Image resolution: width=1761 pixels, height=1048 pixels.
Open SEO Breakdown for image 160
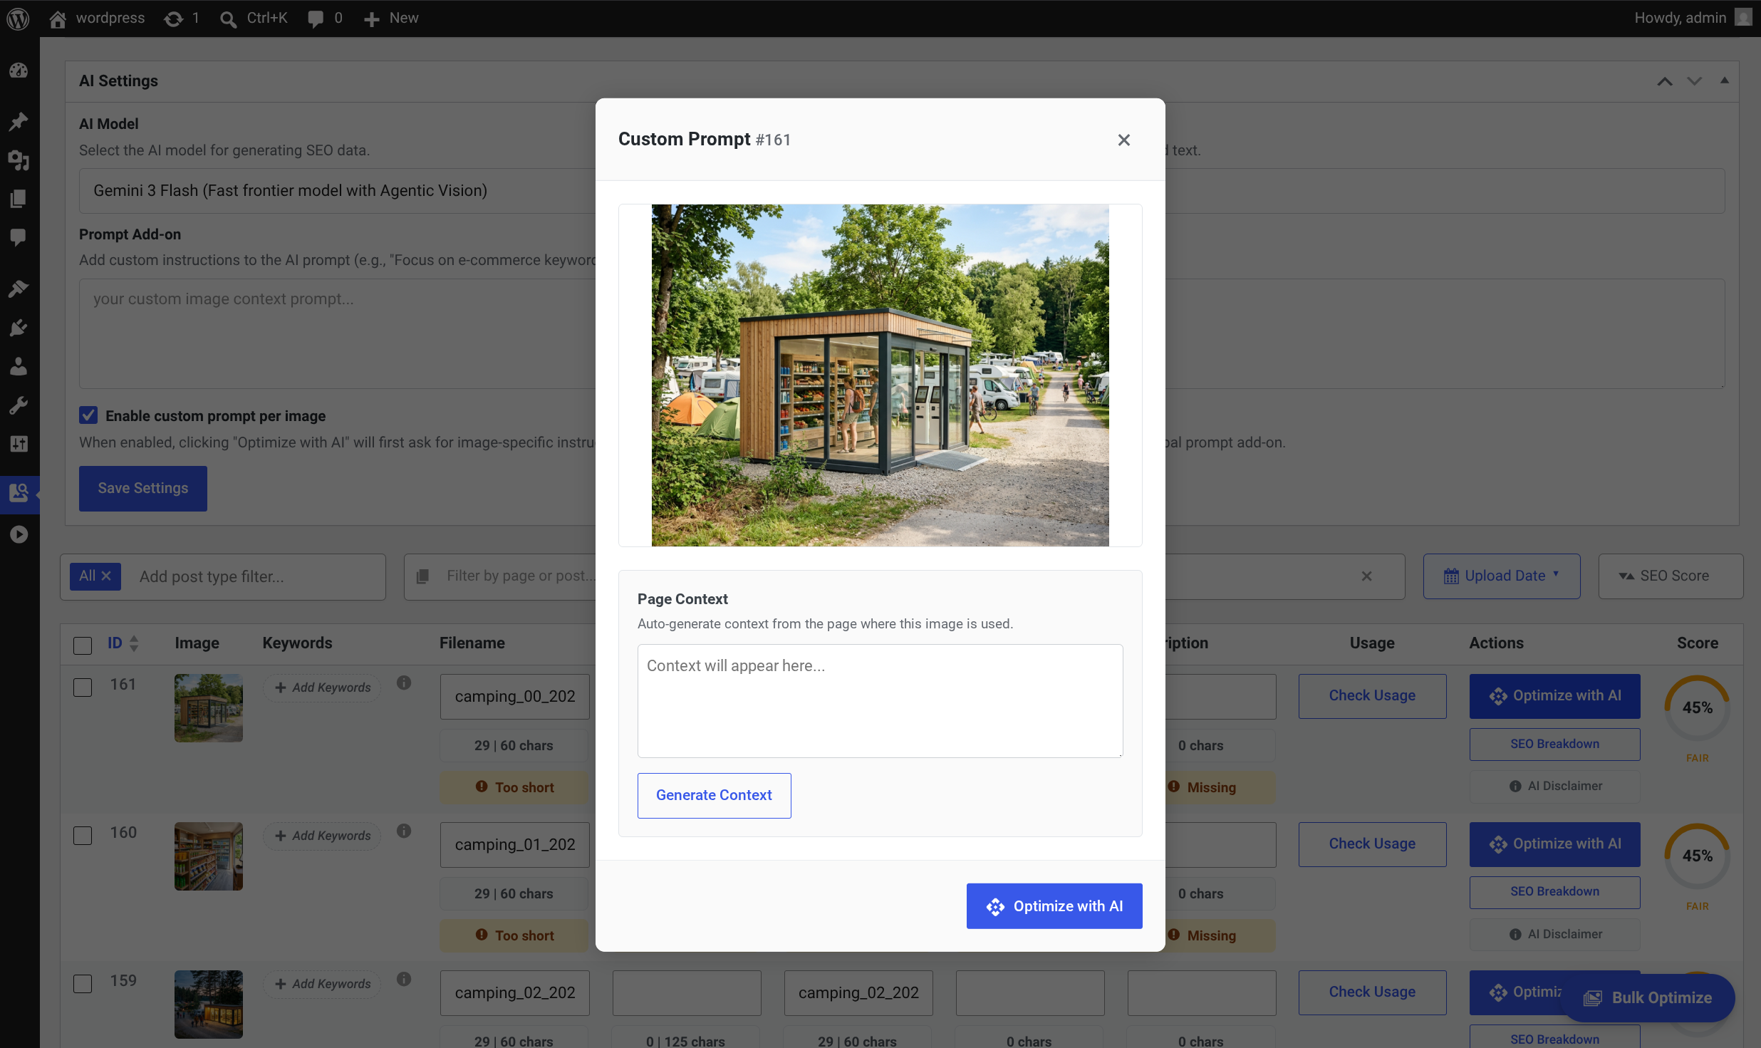(x=1554, y=892)
